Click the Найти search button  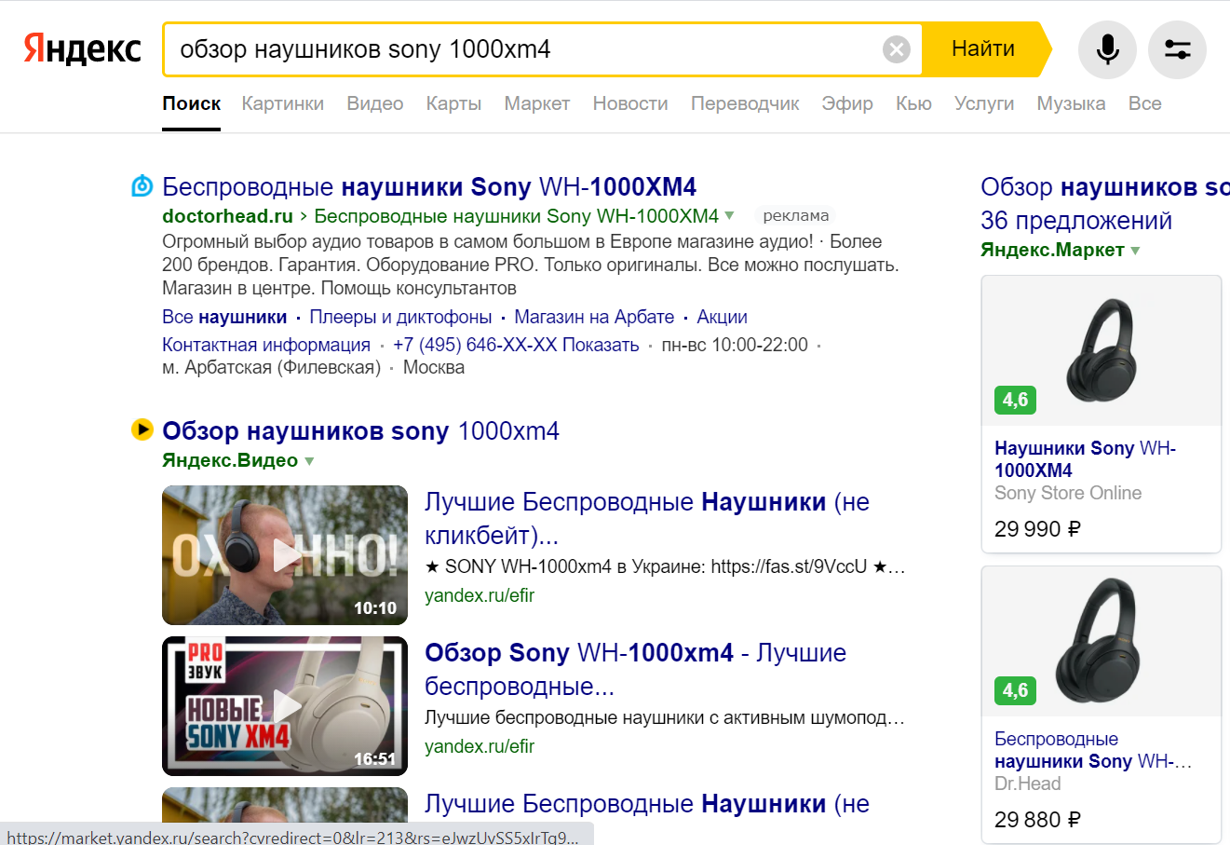point(983,49)
